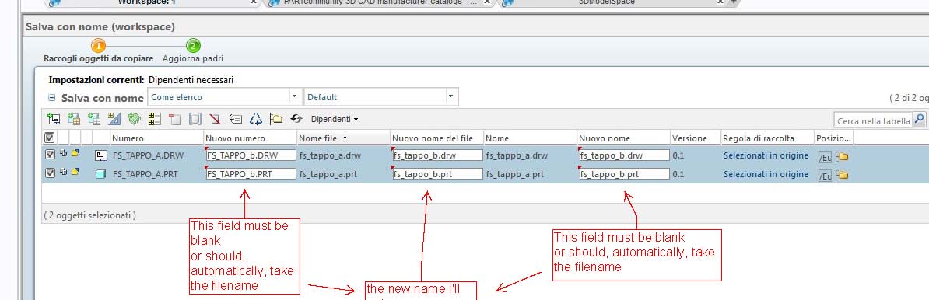Image resolution: width=929 pixels, height=300 pixels.
Task: Click fs_tappo_a.drw in Nome file column
Action: coord(330,156)
